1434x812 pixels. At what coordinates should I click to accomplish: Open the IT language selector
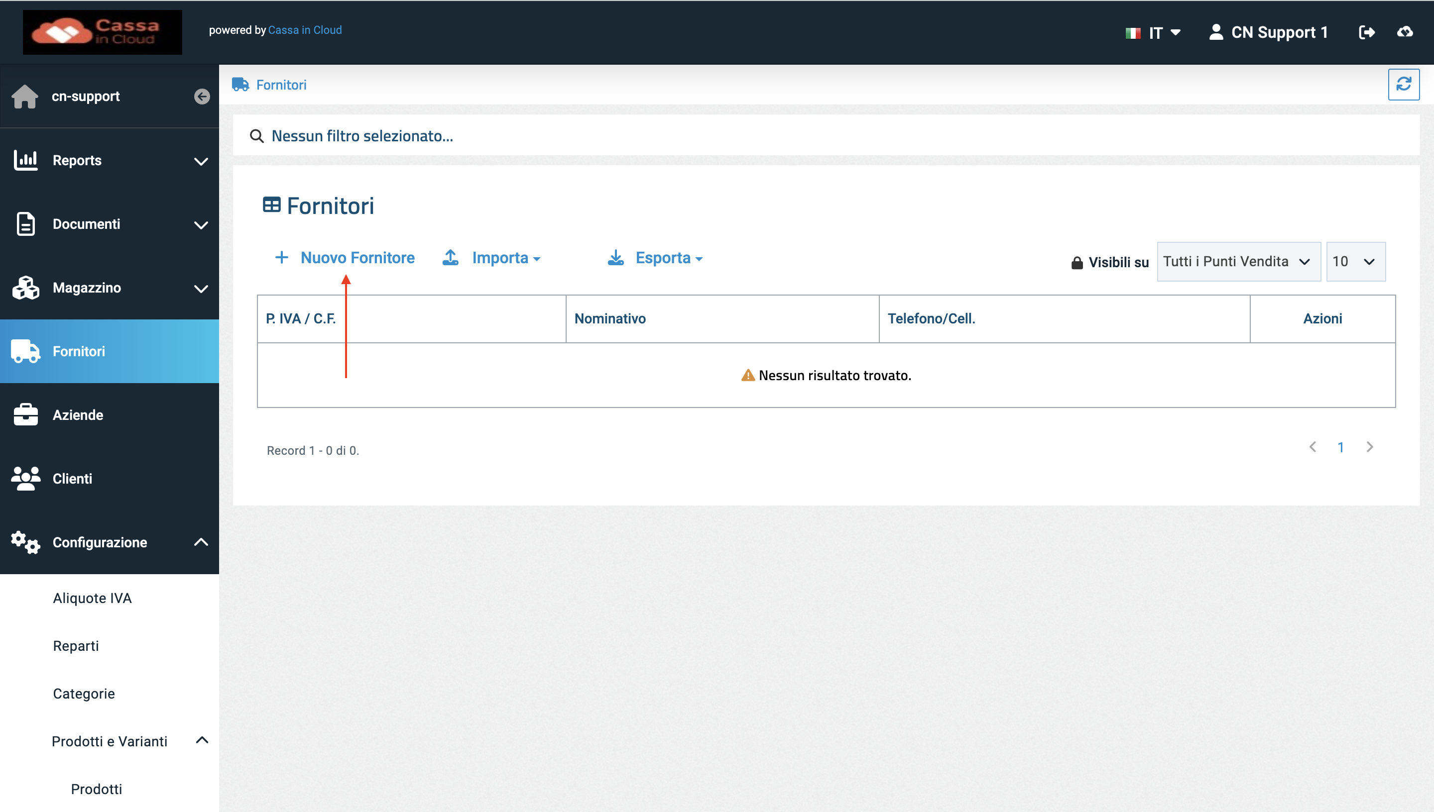(x=1153, y=32)
